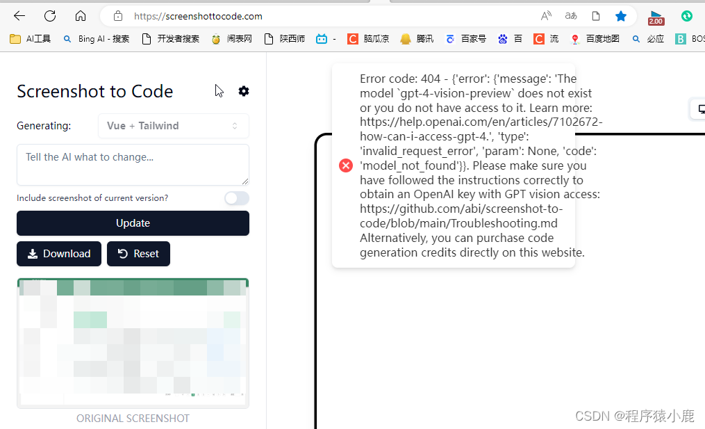The height and width of the screenshot is (429, 705).
Task: Open the 百度地图 bookmark
Action: (595, 39)
